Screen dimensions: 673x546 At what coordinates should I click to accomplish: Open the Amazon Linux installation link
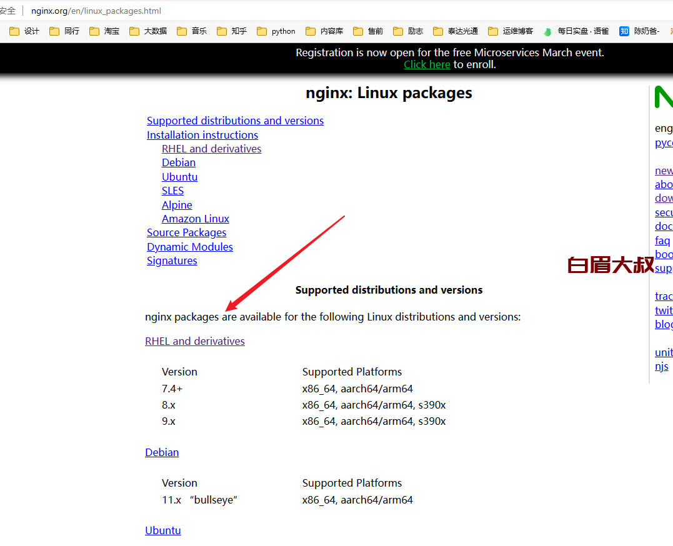pyautogui.click(x=196, y=219)
